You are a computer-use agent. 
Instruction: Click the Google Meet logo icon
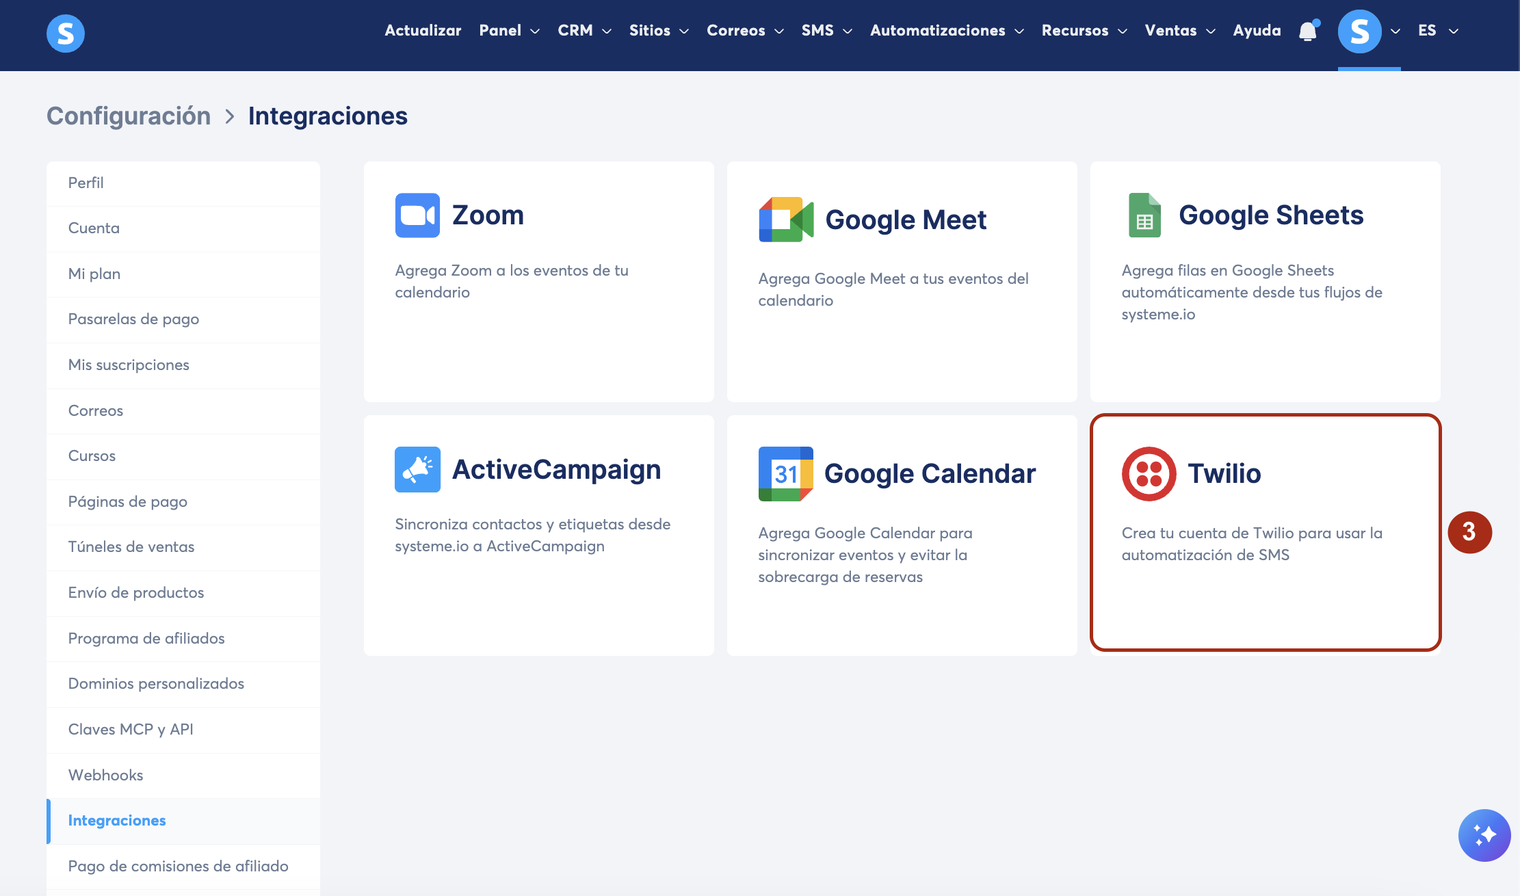point(786,220)
